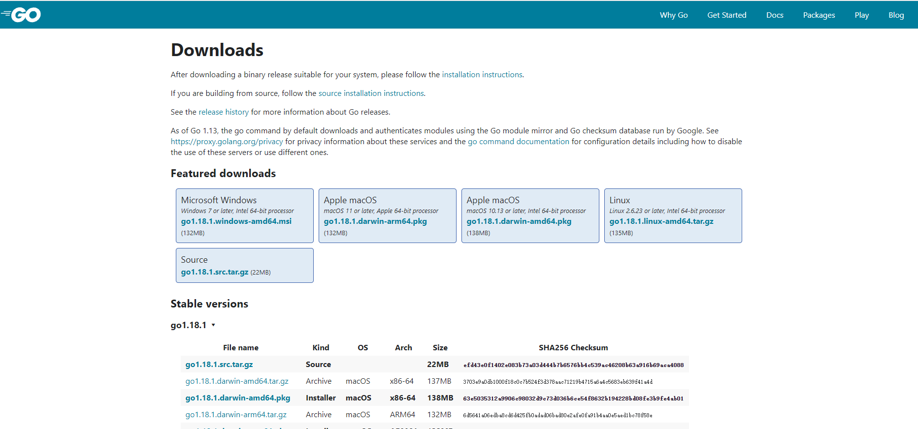Click the Featured downloads heading
Viewport: 918px width, 429px height.
(223, 174)
